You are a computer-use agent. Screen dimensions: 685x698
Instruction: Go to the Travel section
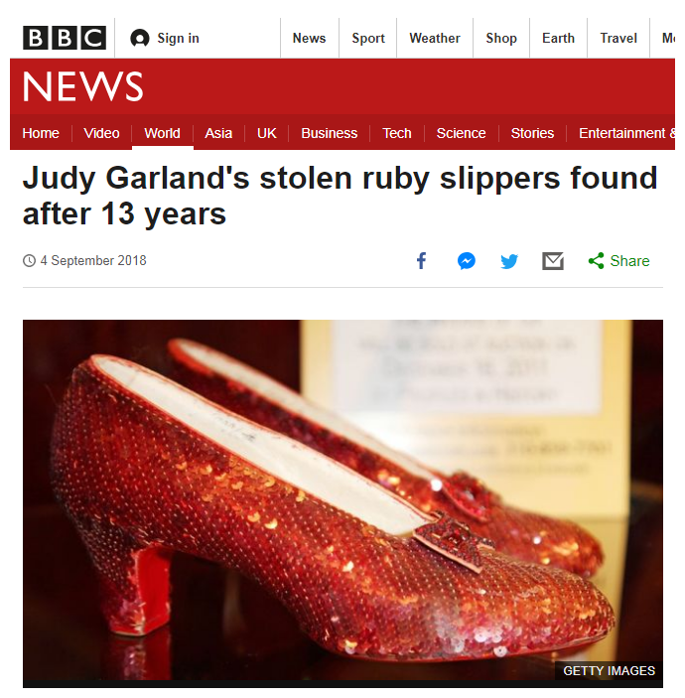coord(618,39)
